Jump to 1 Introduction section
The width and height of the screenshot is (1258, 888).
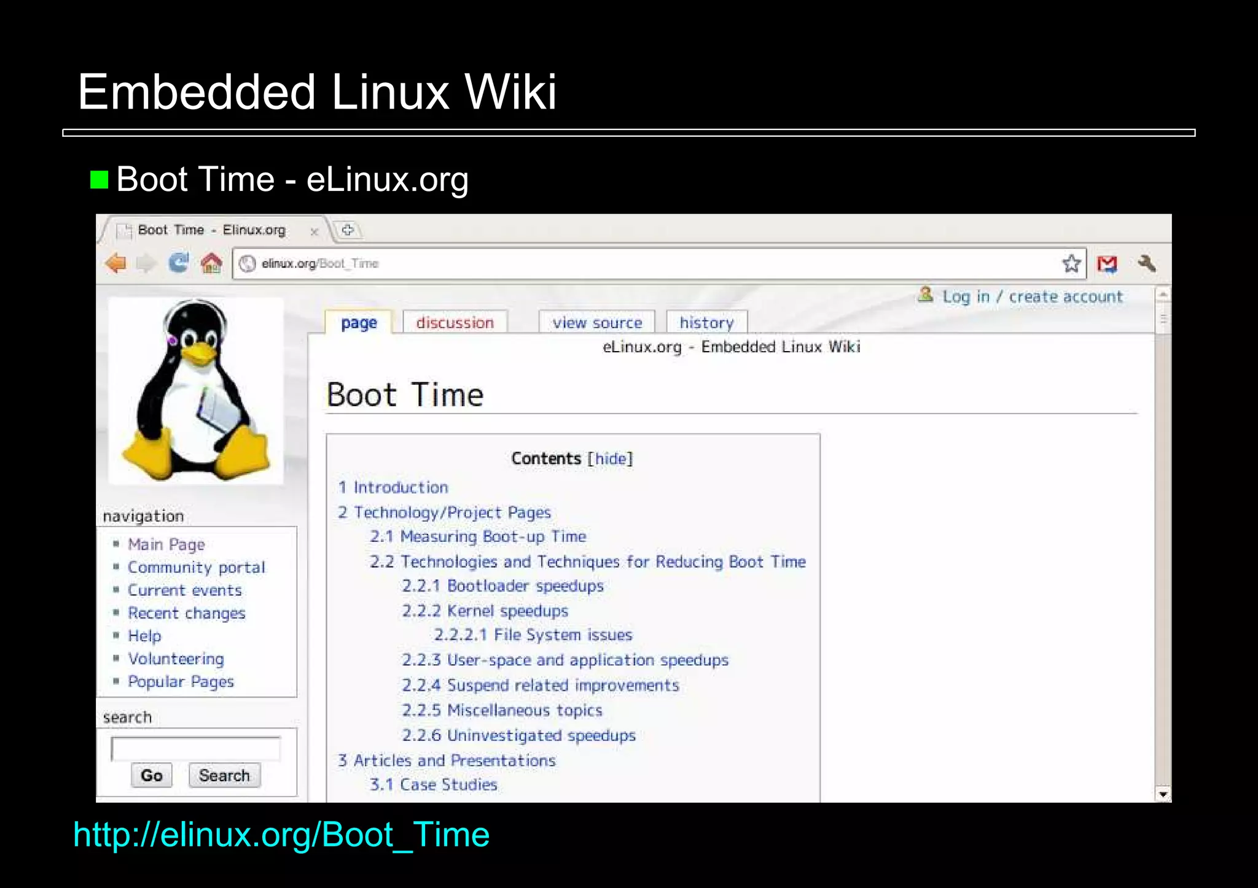393,487
